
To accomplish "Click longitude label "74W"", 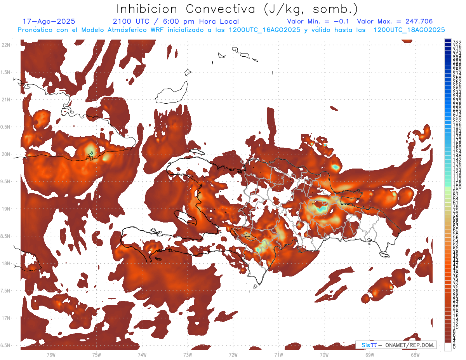I will pyautogui.click(x=142, y=355).
